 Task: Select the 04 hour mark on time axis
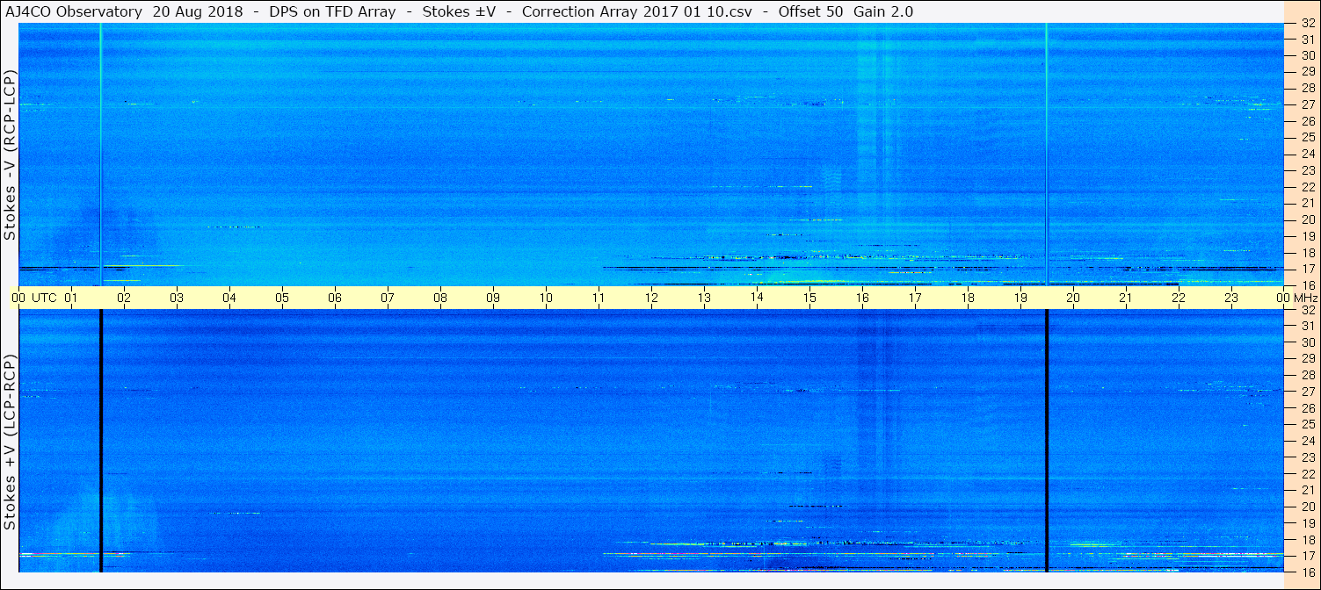coord(229,298)
